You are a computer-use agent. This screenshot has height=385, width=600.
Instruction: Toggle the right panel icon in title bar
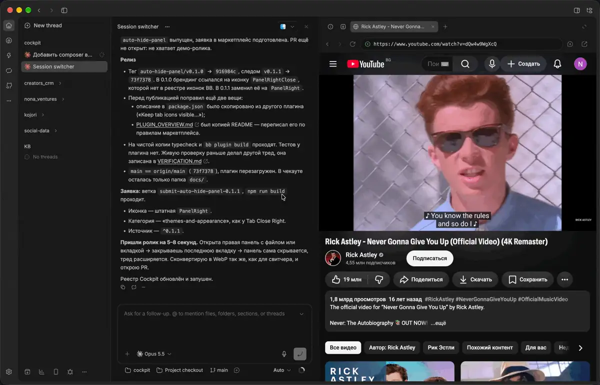pos(576,10)
